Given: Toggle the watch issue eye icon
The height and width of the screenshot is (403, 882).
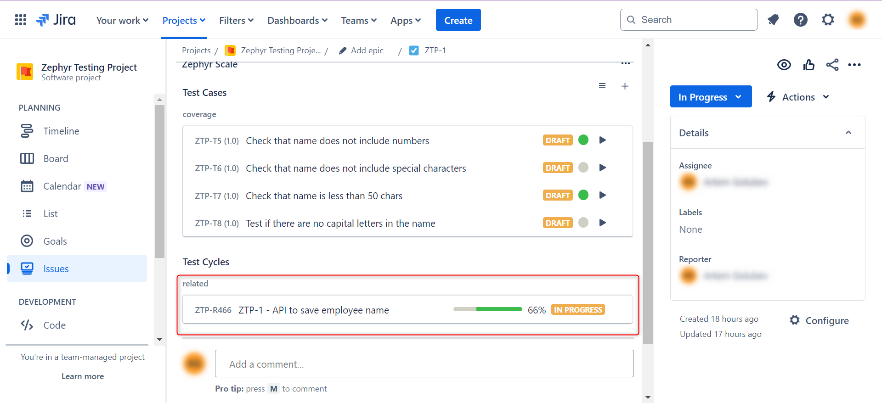Looking at the screenshot, I should coord(784,65).
